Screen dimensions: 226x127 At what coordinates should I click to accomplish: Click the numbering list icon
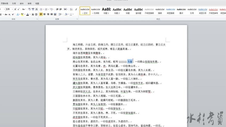(x=46, y=9)
